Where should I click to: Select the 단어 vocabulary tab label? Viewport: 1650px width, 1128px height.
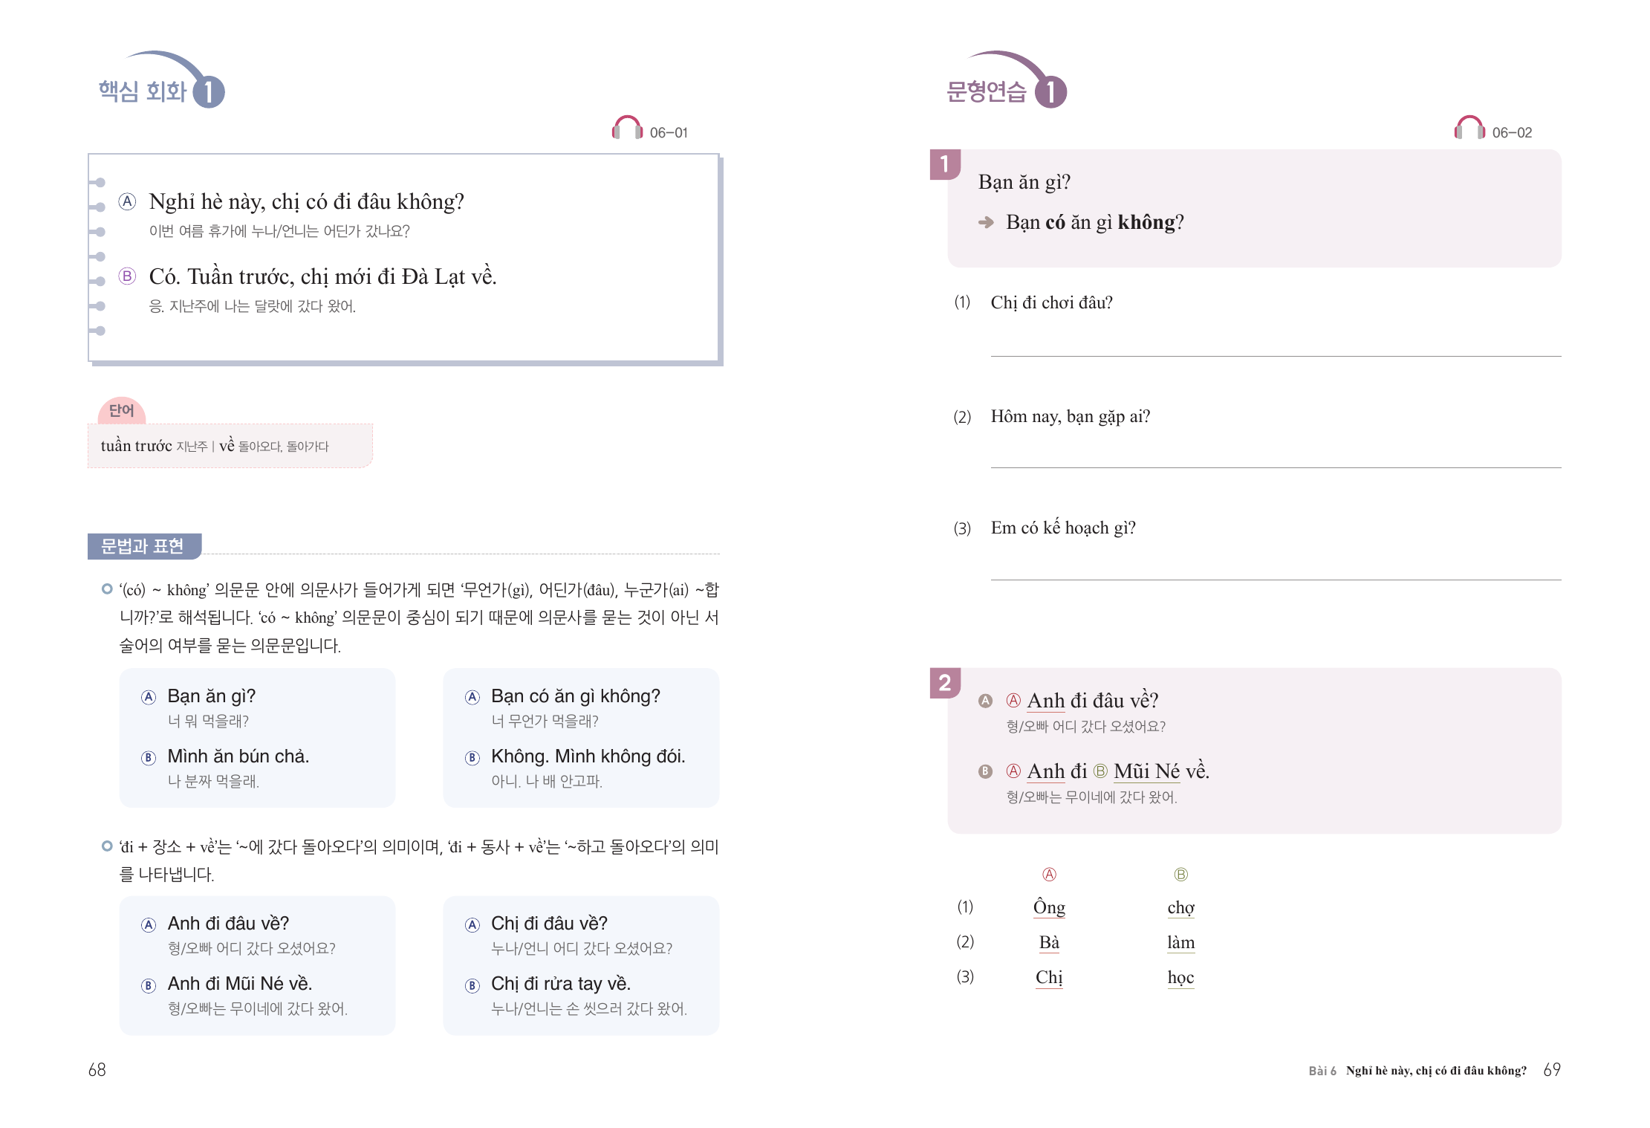[122, 410]
